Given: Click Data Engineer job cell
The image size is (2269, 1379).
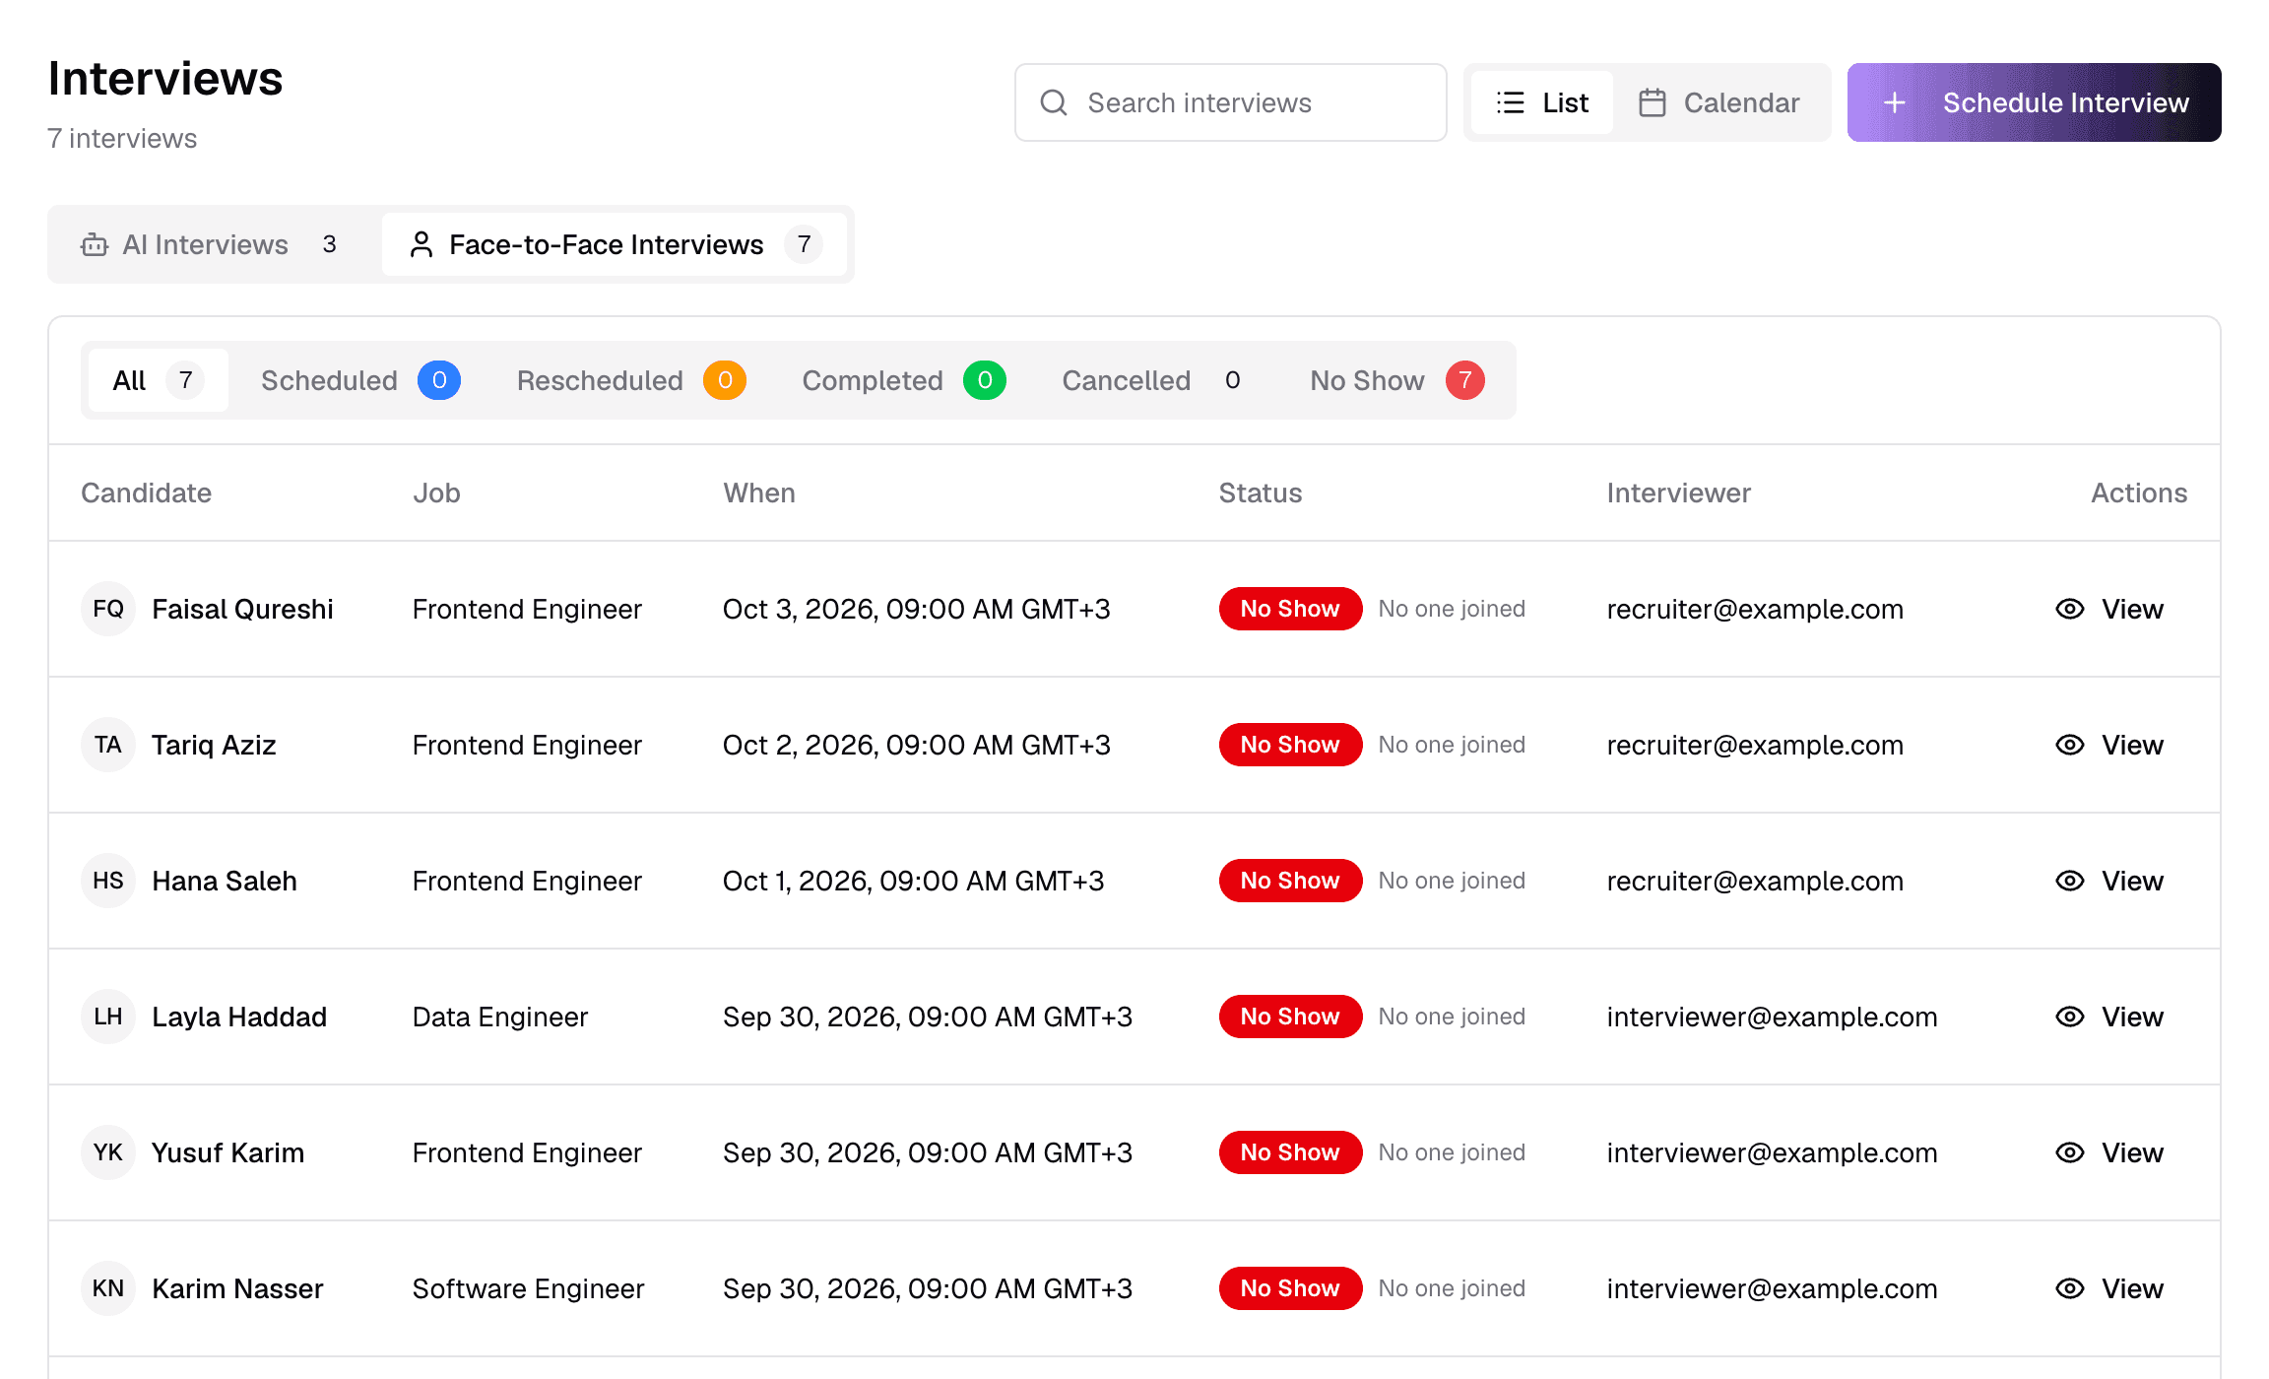Looking at the screenshot, I should (x=499, y=1017).
